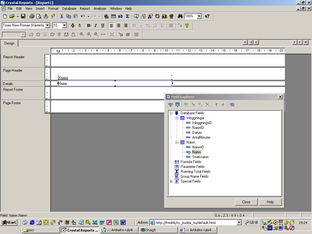This screenshot has width=312, height=234.
Task: Decrease font size icon
Action: point(80,26)
